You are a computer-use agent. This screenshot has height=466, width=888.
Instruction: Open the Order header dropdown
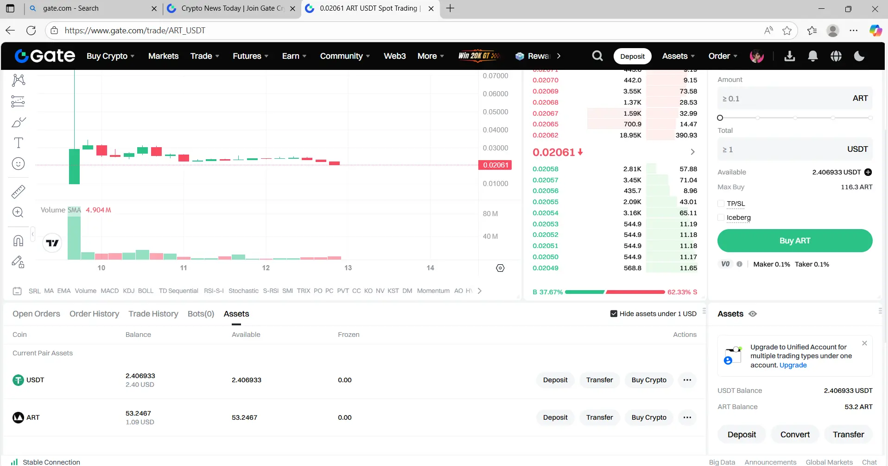point(723,56)
